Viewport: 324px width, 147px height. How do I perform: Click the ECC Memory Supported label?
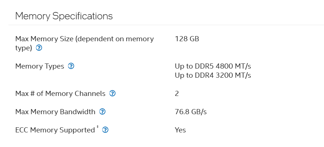[55, 130]
